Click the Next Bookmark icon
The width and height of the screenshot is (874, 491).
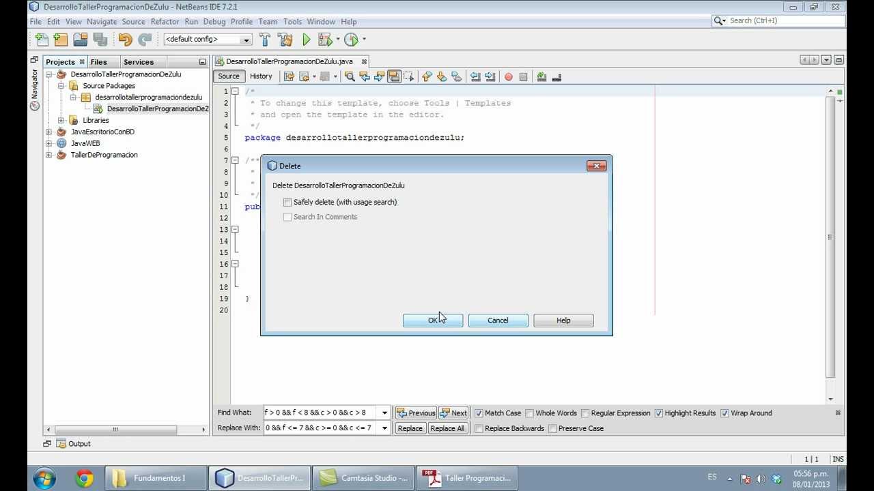(x=442, y=77)
